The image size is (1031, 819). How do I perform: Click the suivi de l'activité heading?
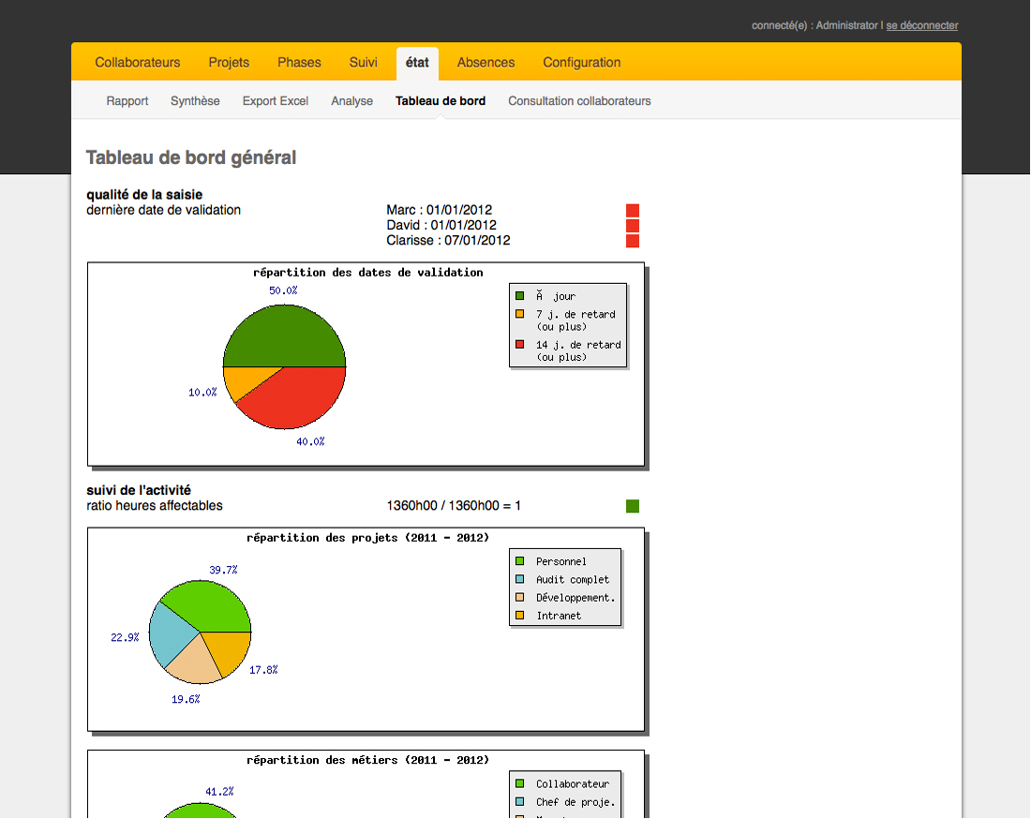(139, 490)
